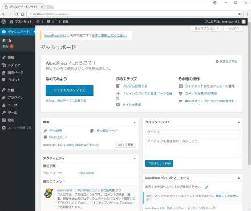Close the ダッシュボード browser tab
Image resolution: width=251 pixels, height=211 pixels.
tap(42, 7)
